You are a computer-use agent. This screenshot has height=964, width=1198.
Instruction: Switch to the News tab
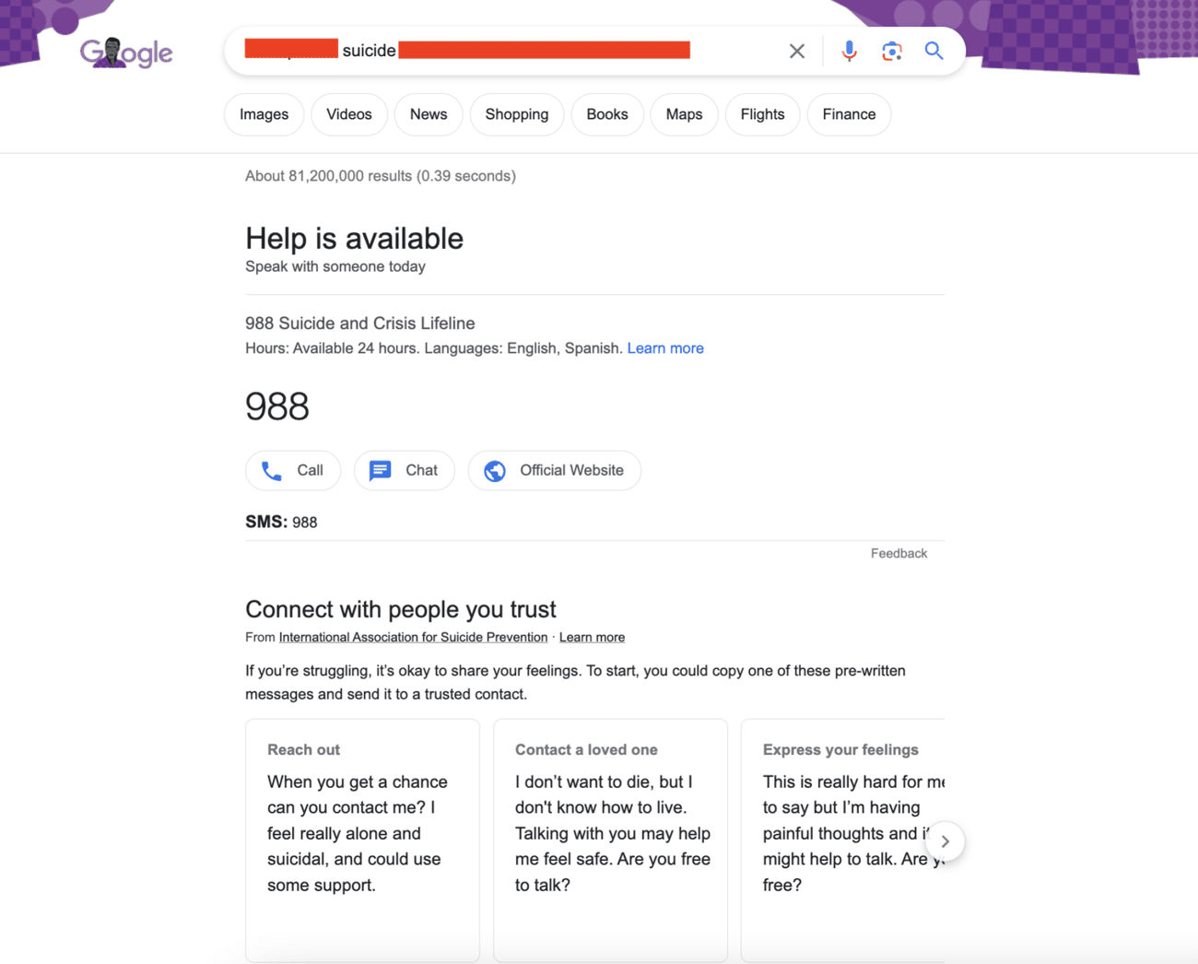428,114
